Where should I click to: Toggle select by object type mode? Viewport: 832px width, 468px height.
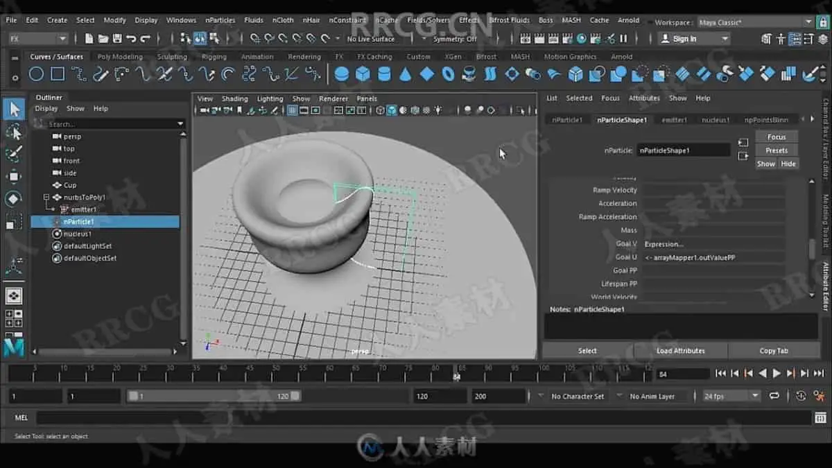pos(200,39)
